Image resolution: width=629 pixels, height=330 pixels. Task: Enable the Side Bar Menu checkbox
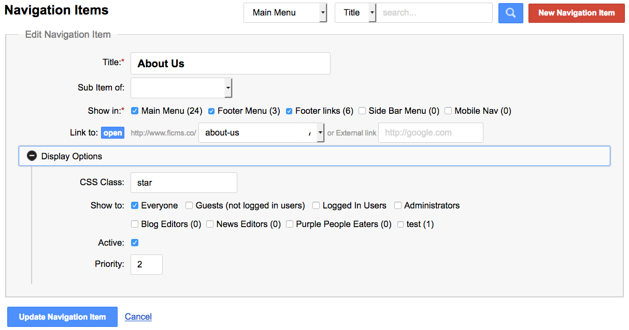point(362,111)
